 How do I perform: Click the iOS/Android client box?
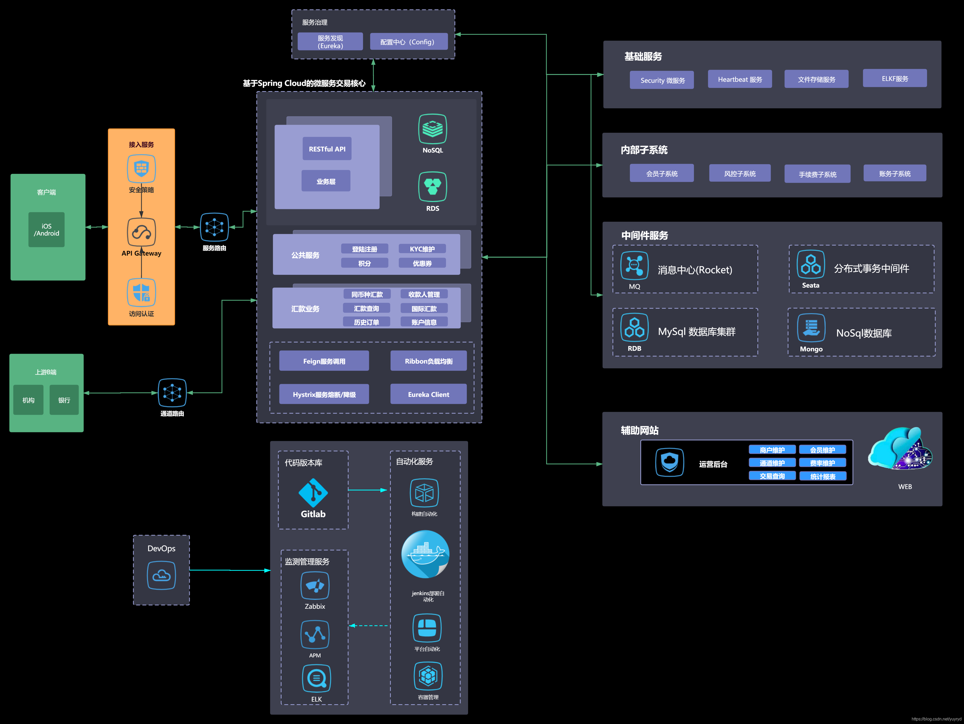point(47,230)
